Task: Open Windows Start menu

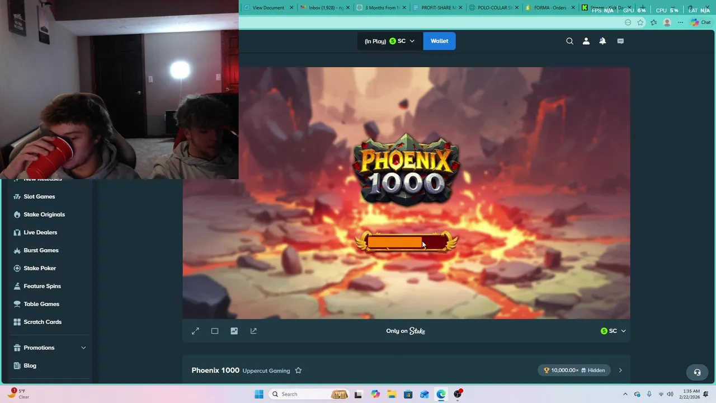Action: point(259,394)
